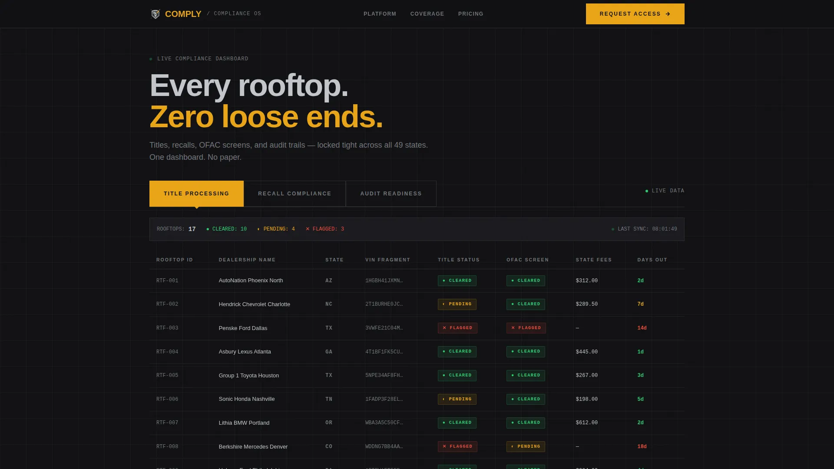Click the COMPLY brand name link
Image resolution: width=834 pixels, height=469 pixels.
coord(183,14)
